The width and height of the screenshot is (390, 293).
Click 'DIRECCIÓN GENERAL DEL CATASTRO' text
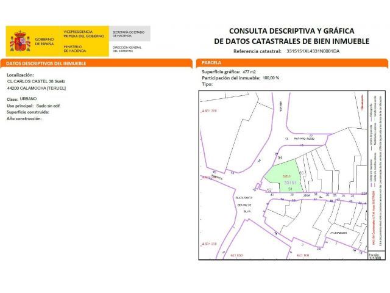tap(127, 49)
